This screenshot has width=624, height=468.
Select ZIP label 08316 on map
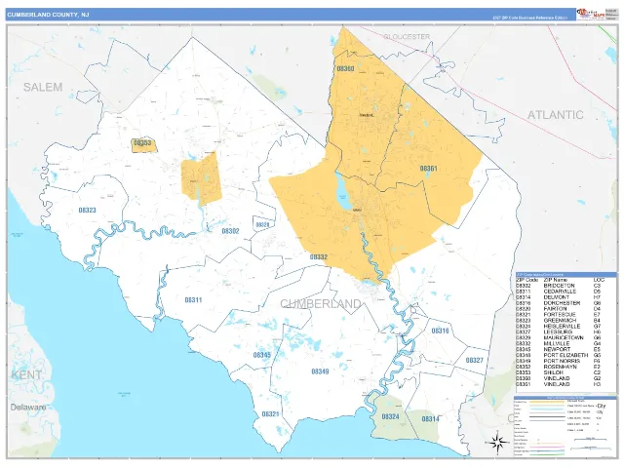coord(440,331)
